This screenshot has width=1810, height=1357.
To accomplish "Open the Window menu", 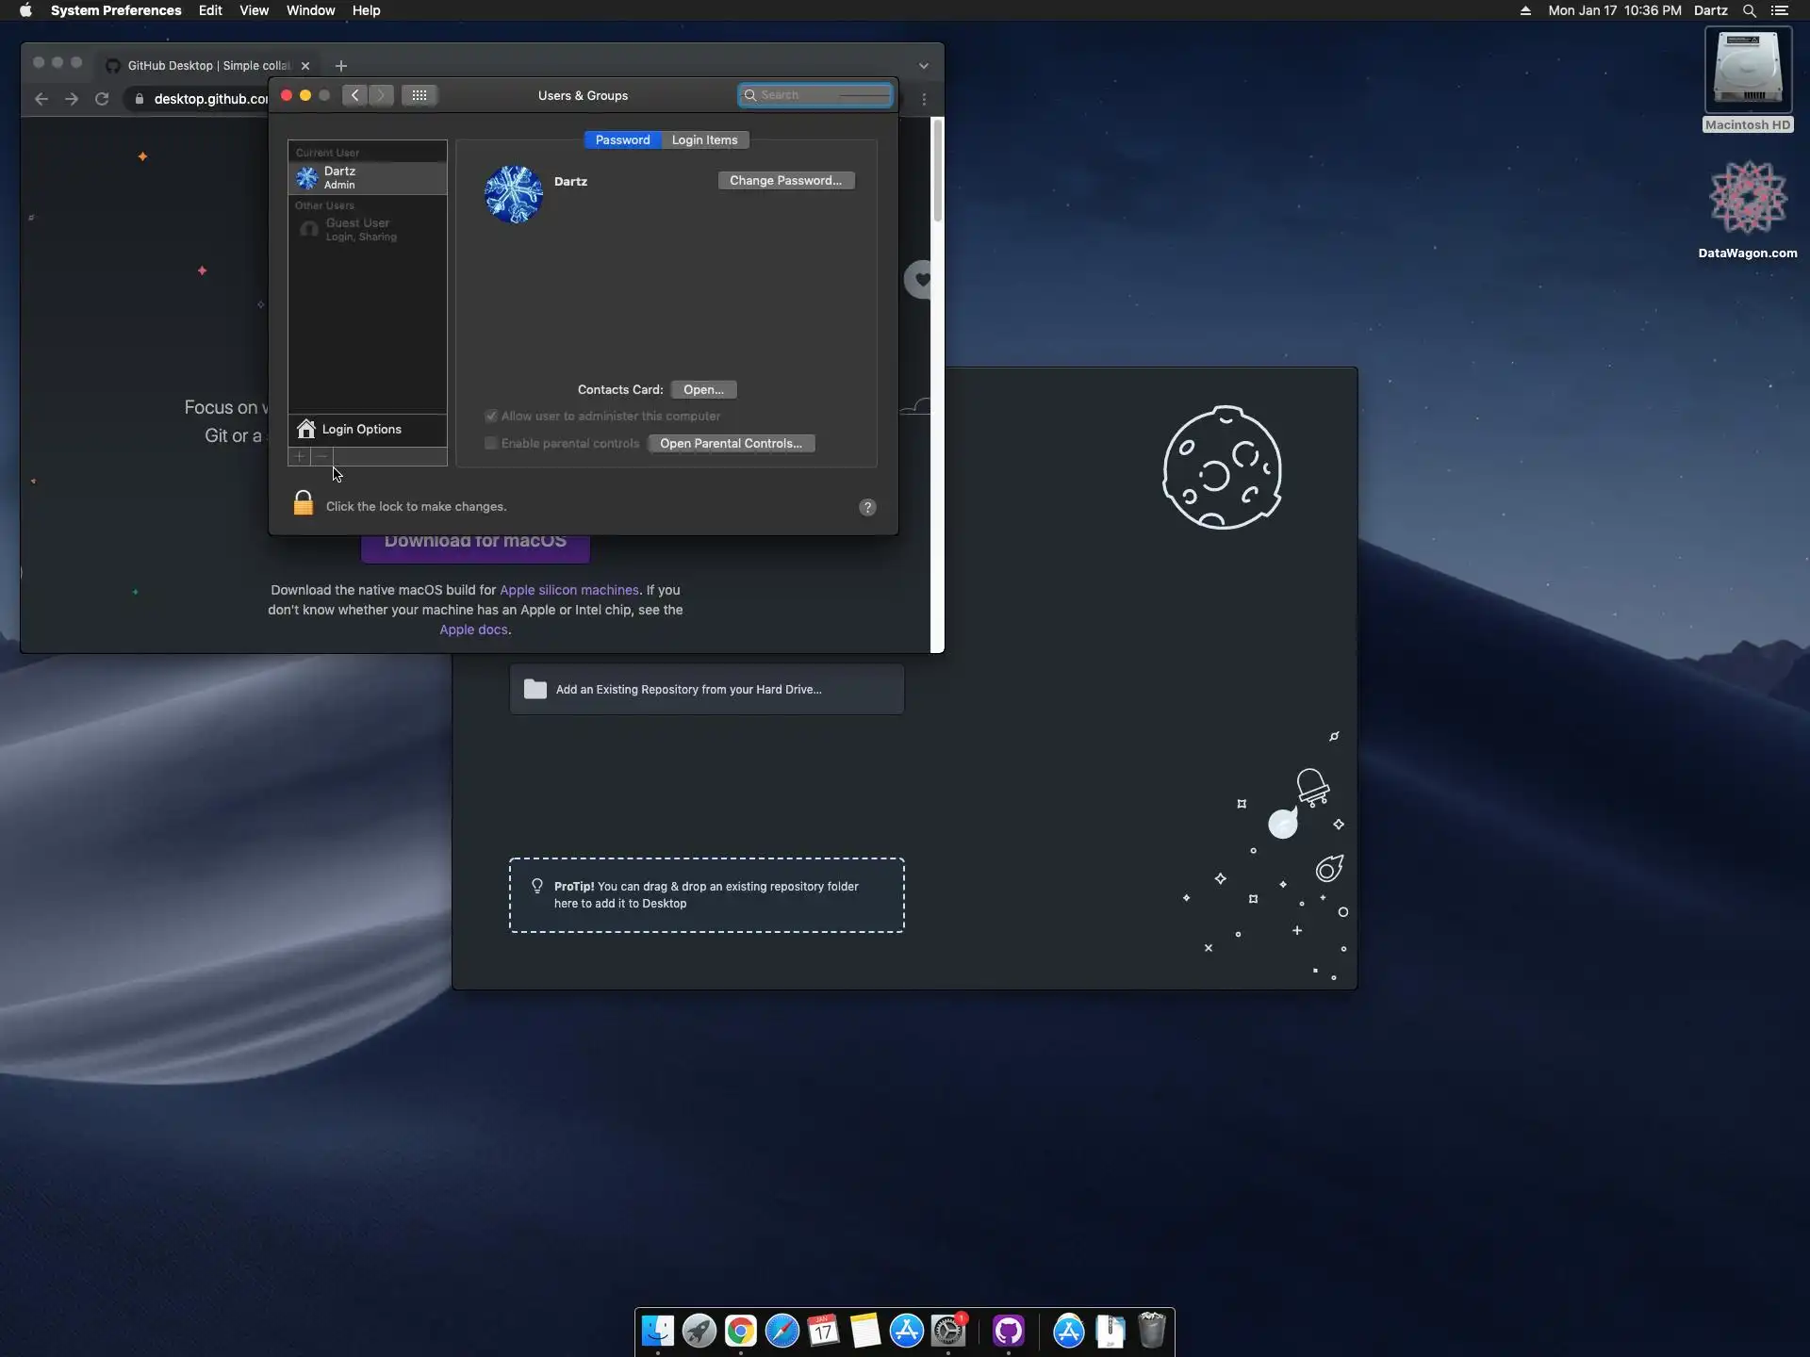I will (x=310, y=10).
